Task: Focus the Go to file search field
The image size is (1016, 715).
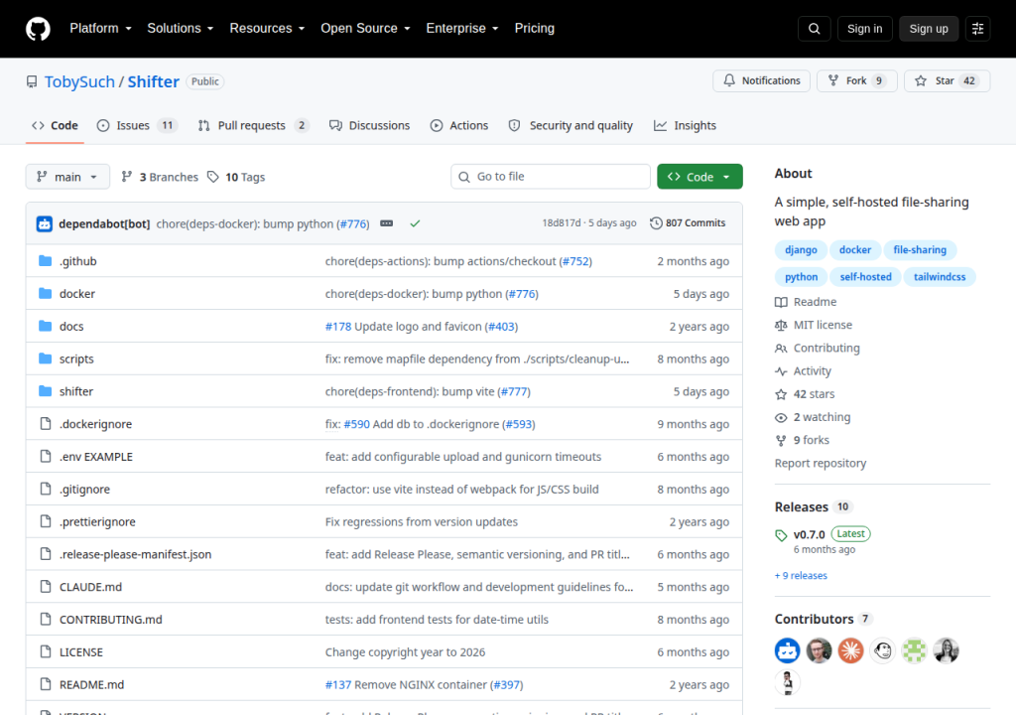Action: point(550,177)
